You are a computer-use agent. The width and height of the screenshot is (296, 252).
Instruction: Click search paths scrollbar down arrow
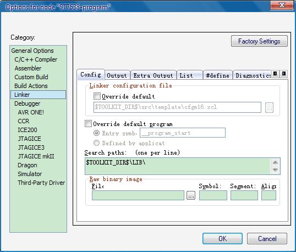(275, 169)
